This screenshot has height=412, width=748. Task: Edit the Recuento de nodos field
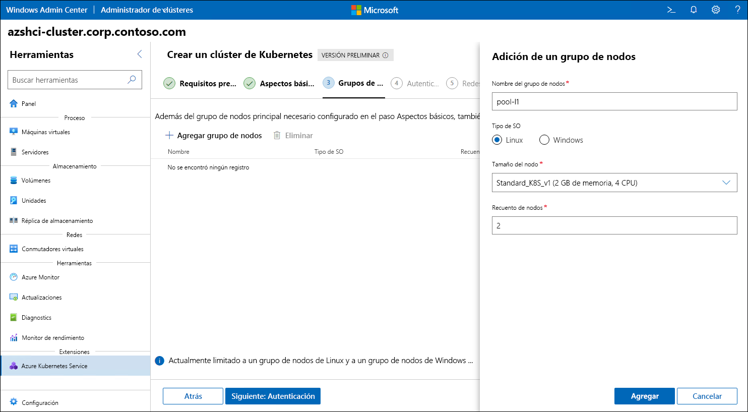[x=614, y=225]
